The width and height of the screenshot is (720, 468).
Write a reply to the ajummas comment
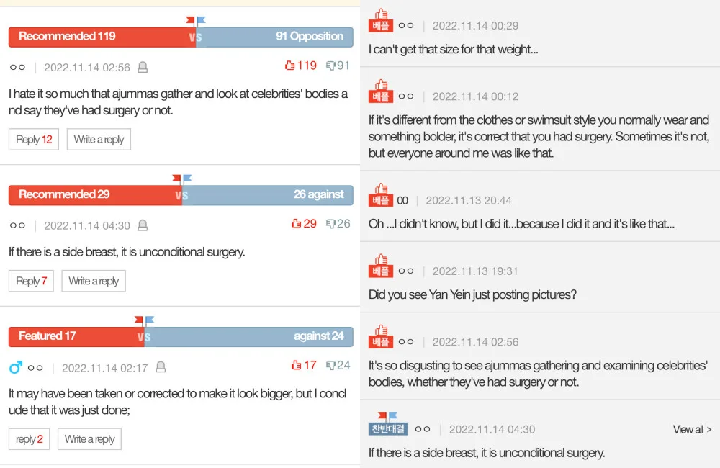(99, 140)
